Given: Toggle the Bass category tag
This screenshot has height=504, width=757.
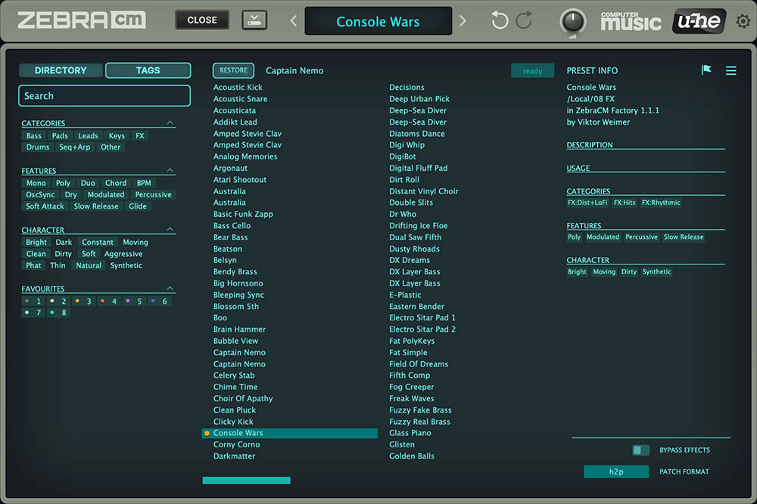Looking at the screenshot, I should tap(34, 136).
